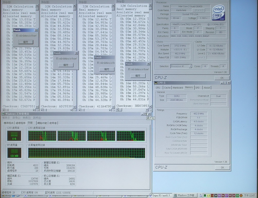Click the PF 使用量 gauge showing 121 MB
Image resolution: width=258 pixels, height=198 pixels.
pyautogui.click(x=14, y=153)
